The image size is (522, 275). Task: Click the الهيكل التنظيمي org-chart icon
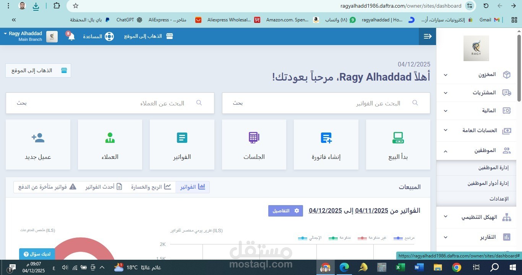[507, 217]
